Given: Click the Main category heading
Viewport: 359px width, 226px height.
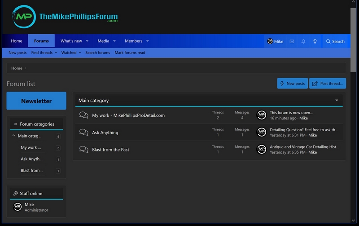Looking at the screenshot, I should click(x=93, y=100).
